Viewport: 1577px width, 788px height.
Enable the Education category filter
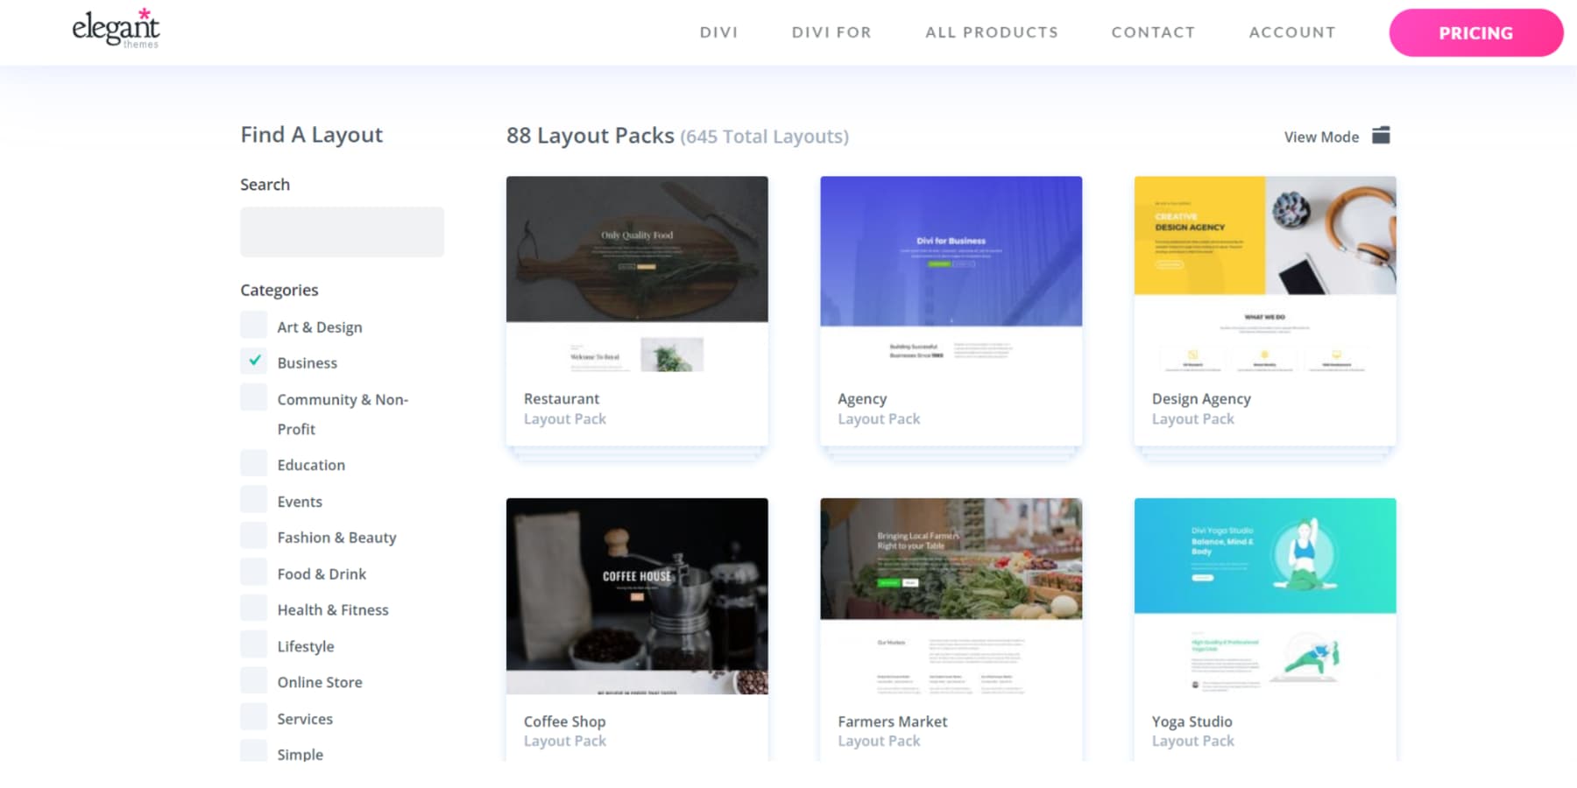pyautogui.click(x=252, y=463)
